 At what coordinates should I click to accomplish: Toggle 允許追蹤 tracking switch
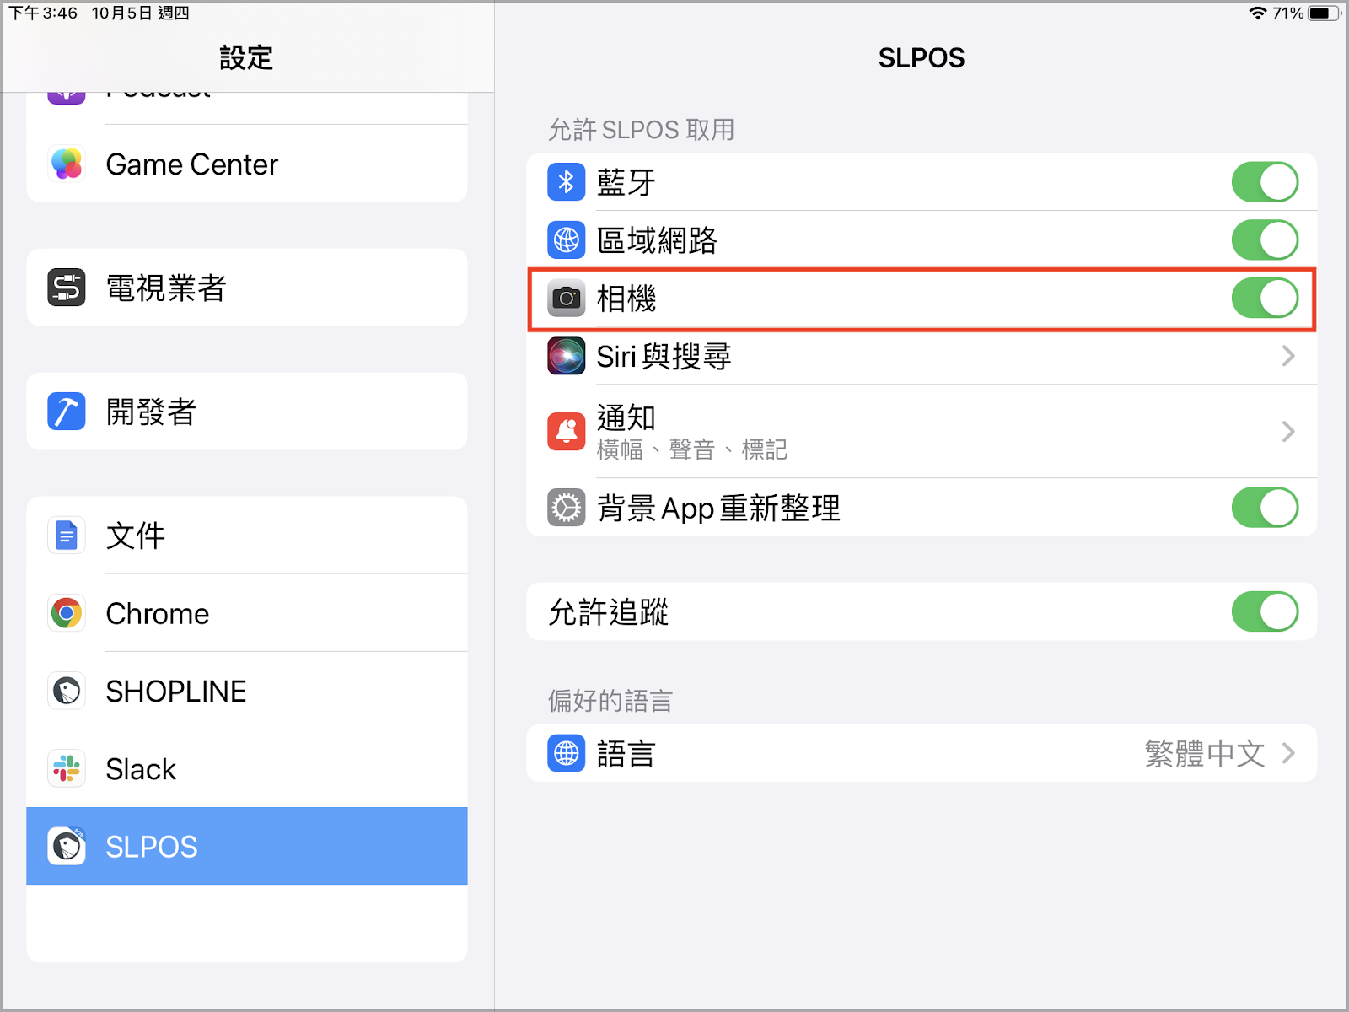[1265, 611]
